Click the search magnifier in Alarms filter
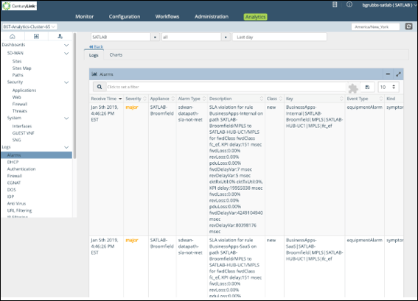Viewport: 418px width, 301px height. click(x=100, y=87)
